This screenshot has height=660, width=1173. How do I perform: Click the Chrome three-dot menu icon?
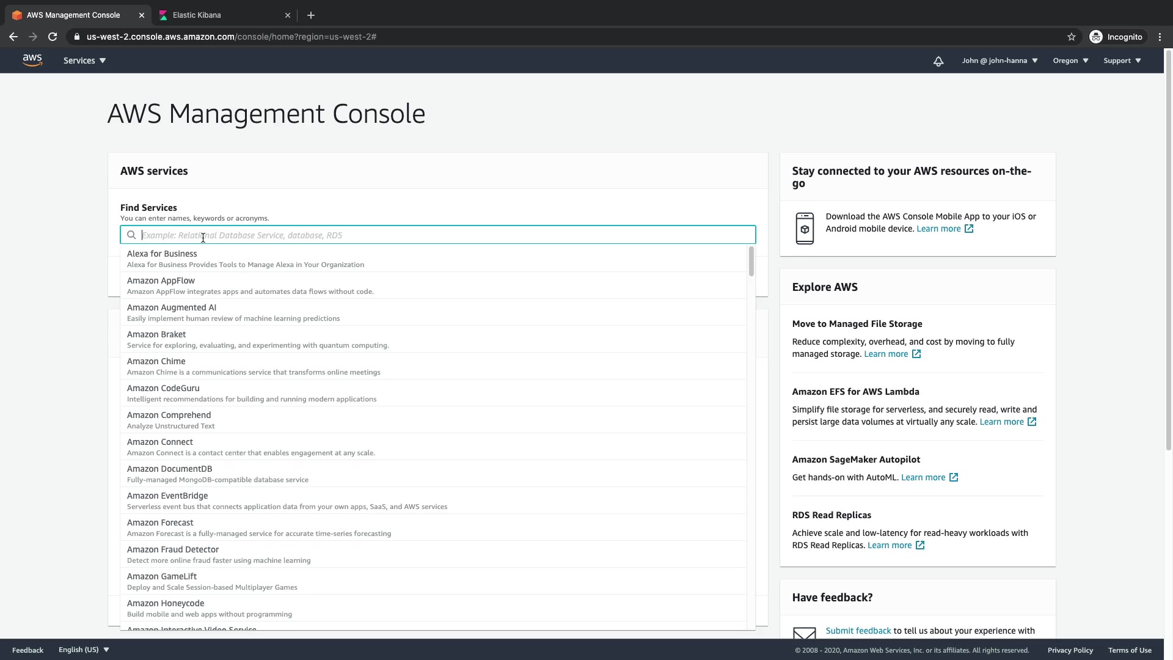[1160, 37]
